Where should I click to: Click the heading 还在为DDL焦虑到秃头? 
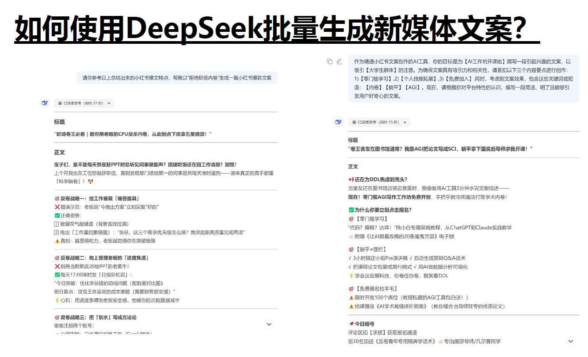click(x=378, y=179)
